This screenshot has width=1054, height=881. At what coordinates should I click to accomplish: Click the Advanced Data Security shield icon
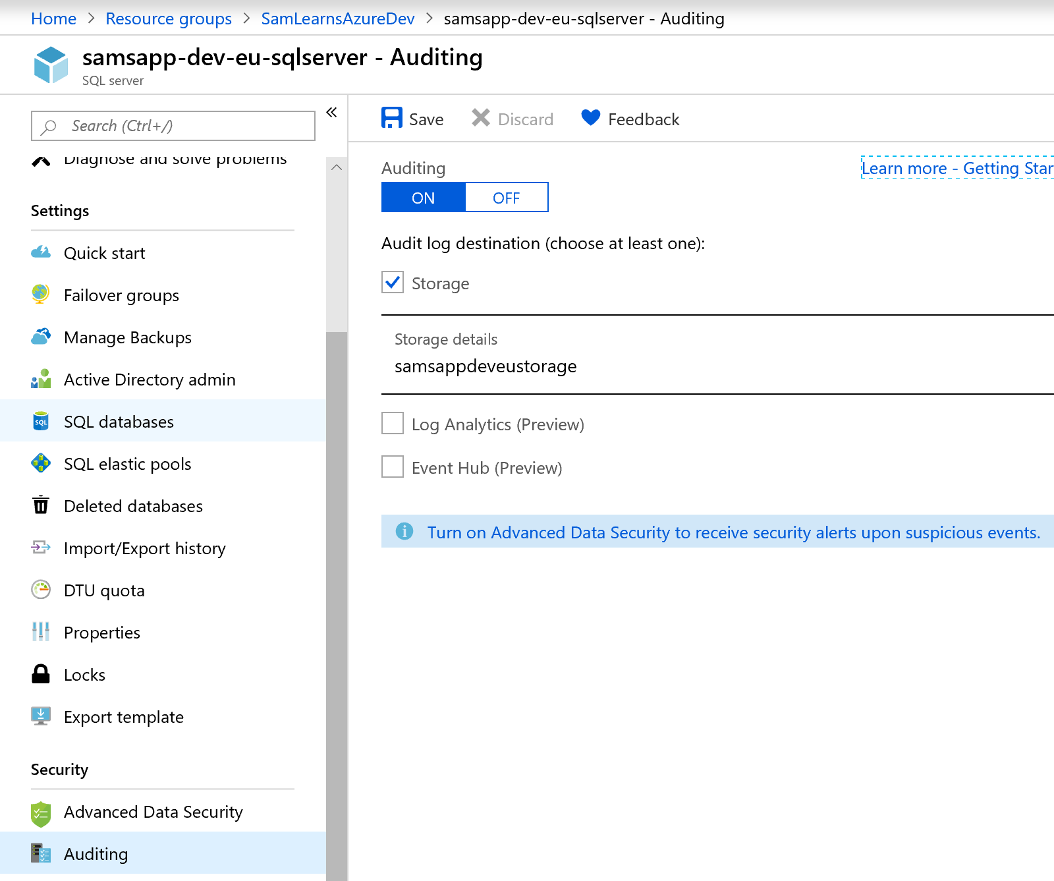pyautogui.click(x=41, y=812)
